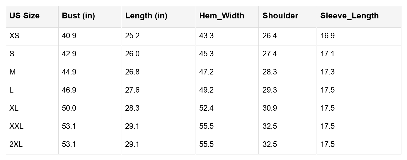Select the M size row label
Image resolution: width=407 pixels, height=160 pixels.
[x=13, y=72]
